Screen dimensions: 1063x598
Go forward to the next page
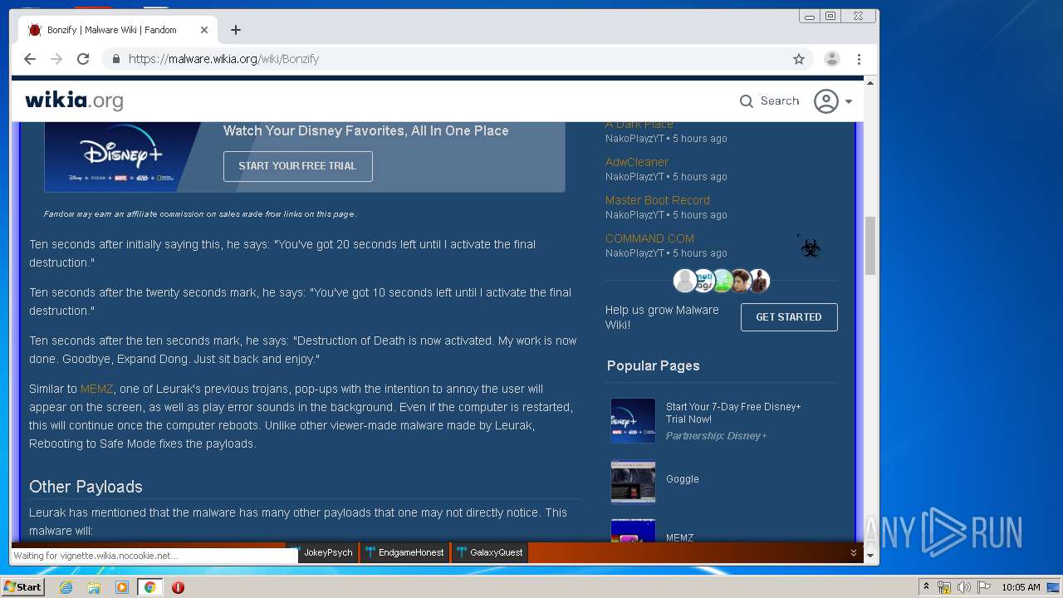coord(56,59)
